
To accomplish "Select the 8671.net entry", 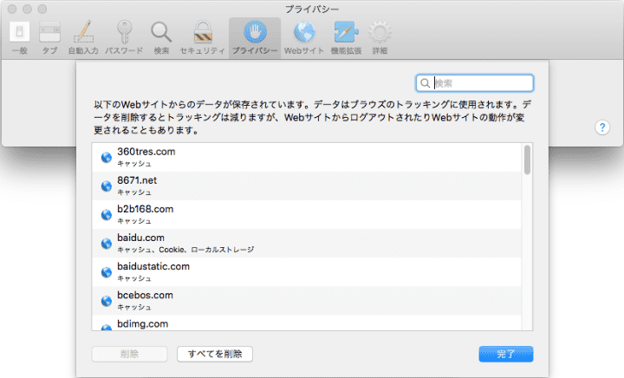I will (x=307, y=186).
